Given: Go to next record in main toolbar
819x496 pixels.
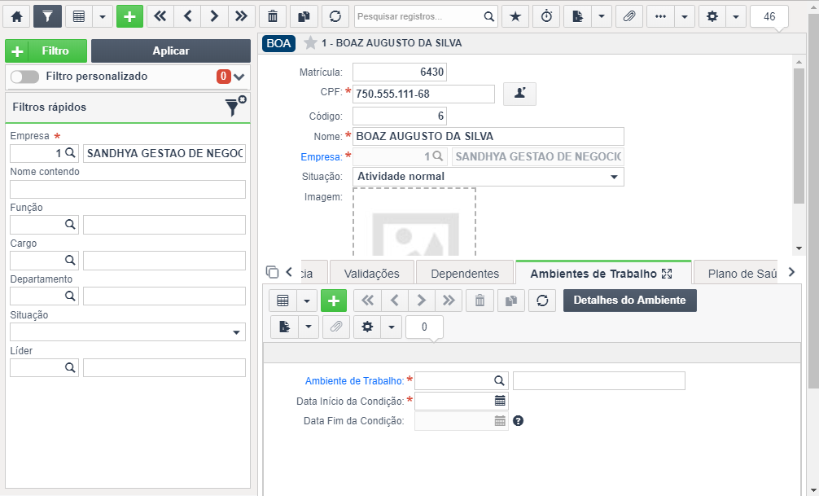Looking at the screenshot, I should tap(214, 16).
